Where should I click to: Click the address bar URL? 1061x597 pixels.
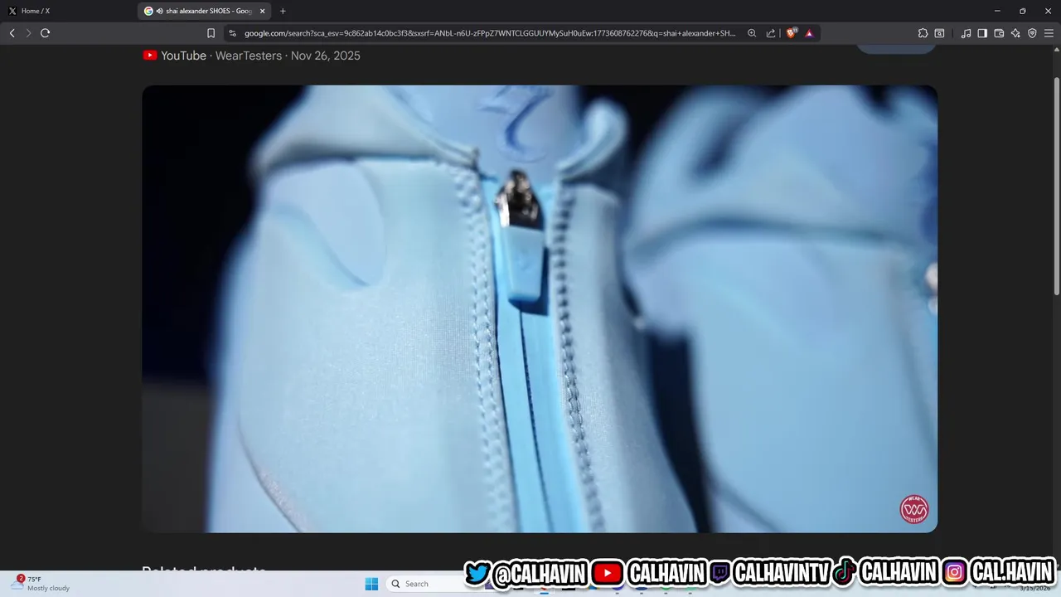pos(490,33)
